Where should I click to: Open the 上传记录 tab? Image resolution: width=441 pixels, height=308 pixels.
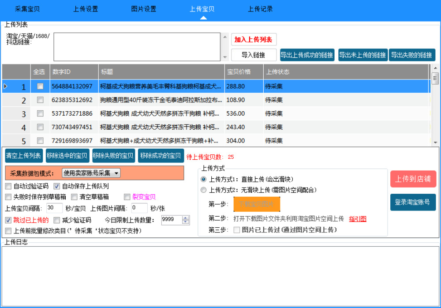260,9
